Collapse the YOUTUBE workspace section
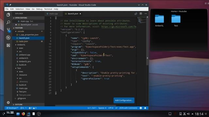This screenshot has height=117, width=209. (28, 28)
